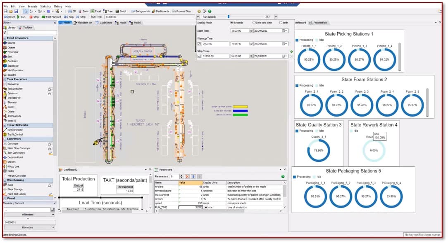
Task: Collapse the Travel Networks library group
Action: tap(5, 125)
